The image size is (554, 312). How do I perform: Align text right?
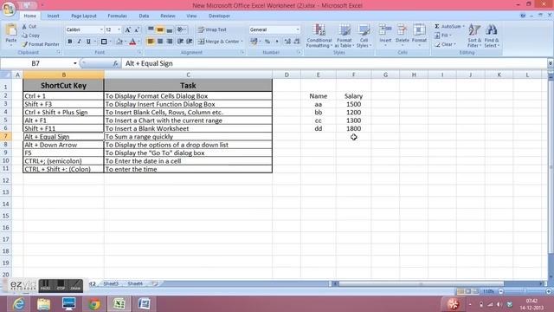click(170, 42)
